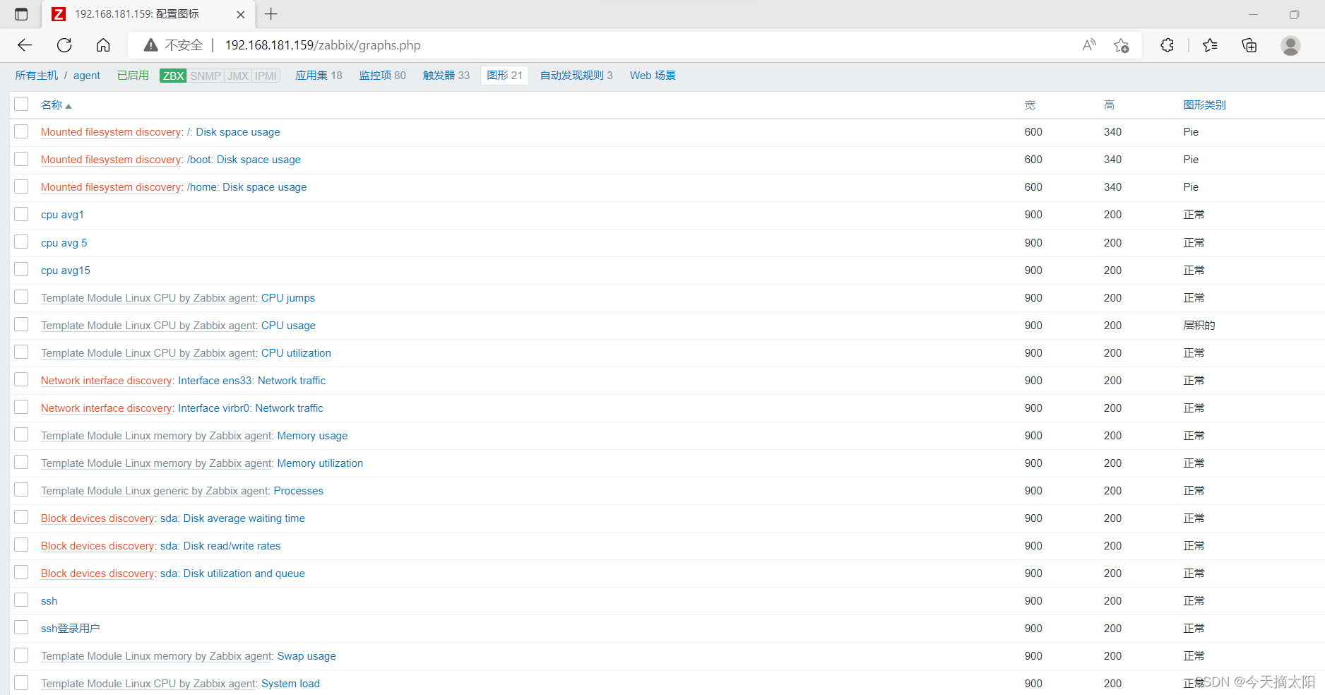Toggle the select-all header checkbox

pyautogui.click(x=21, y=104)
